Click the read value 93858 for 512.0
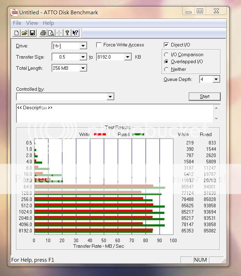This screenshot has height=276, width=241. tap(210, 206)
